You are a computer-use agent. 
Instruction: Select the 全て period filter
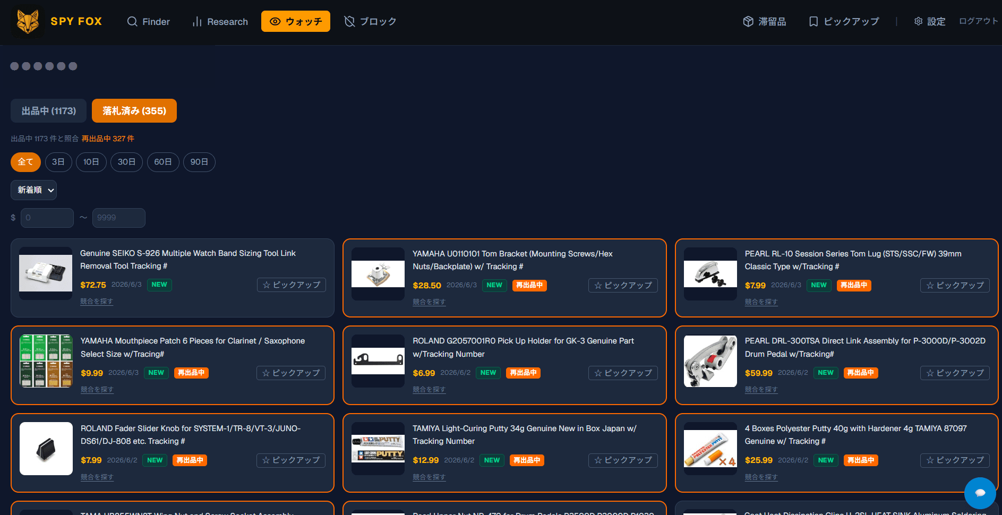[x=25, y=162]
